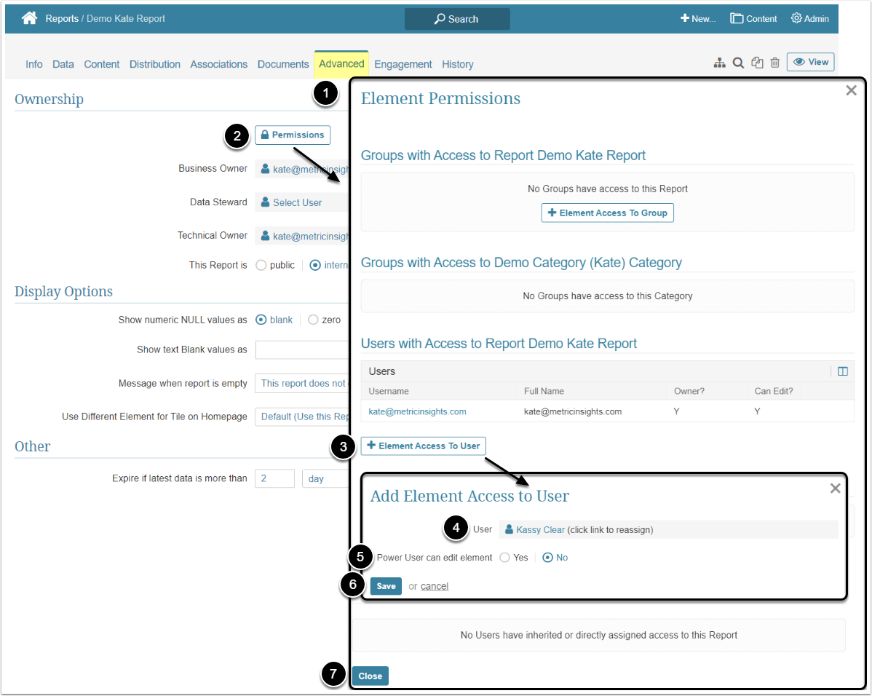
Task: Switch to the Distribution tab
Action: click(x=154, y=64)
